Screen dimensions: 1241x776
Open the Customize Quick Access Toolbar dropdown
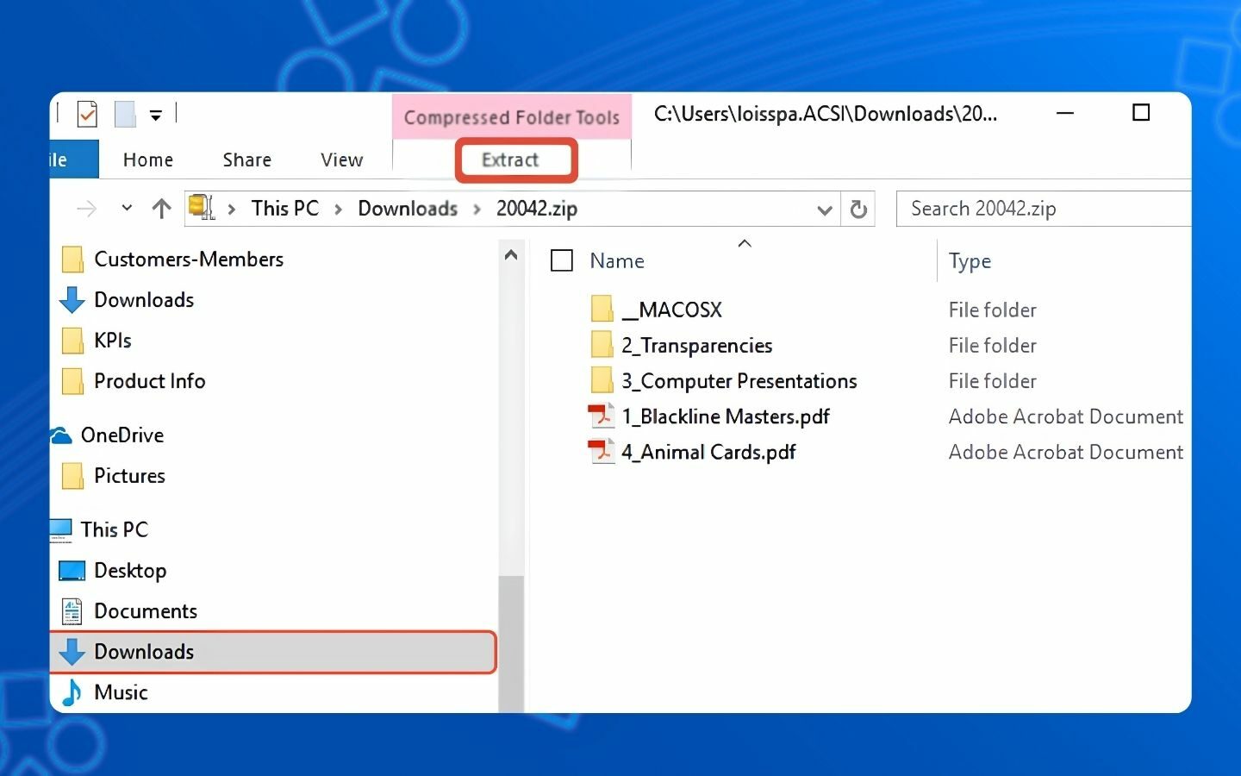point(156,115)
